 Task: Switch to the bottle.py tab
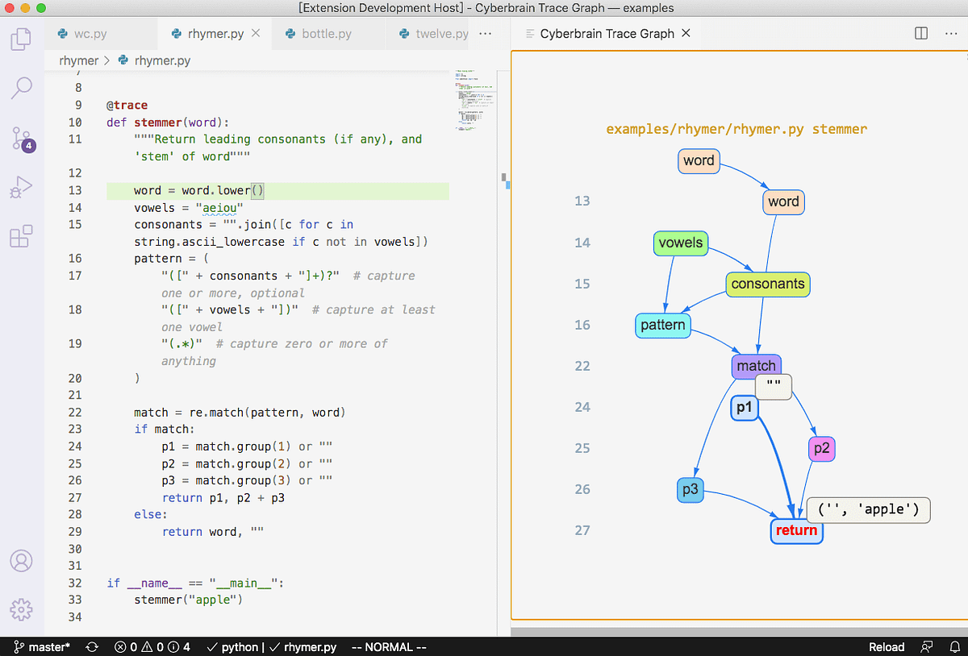pyautogui.click(x=328, y=33)
